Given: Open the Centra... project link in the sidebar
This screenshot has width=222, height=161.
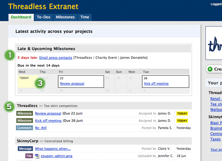Looking at the screenshot, I should click(216, 134).
